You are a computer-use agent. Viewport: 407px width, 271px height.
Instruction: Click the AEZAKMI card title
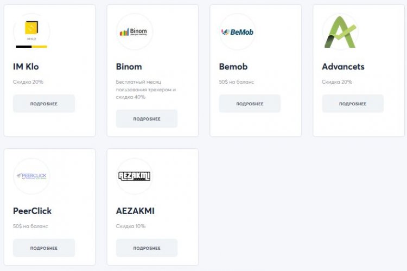click(135, 211)
